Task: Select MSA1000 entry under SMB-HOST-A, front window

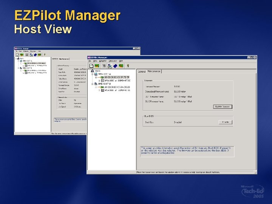Action: [x=117, y=81]
